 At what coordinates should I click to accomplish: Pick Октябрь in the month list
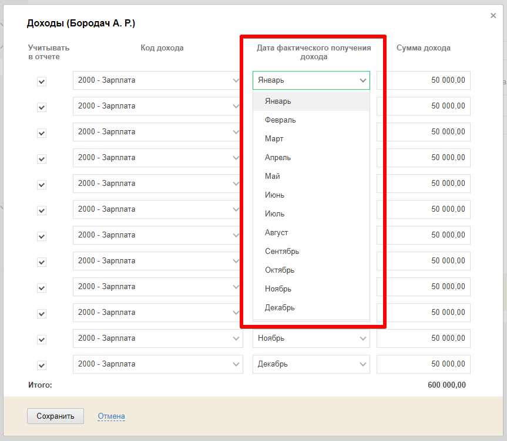click(311, 270)
